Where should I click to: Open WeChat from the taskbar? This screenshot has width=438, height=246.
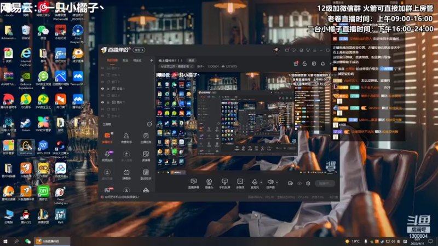click(x=28, y=242)
